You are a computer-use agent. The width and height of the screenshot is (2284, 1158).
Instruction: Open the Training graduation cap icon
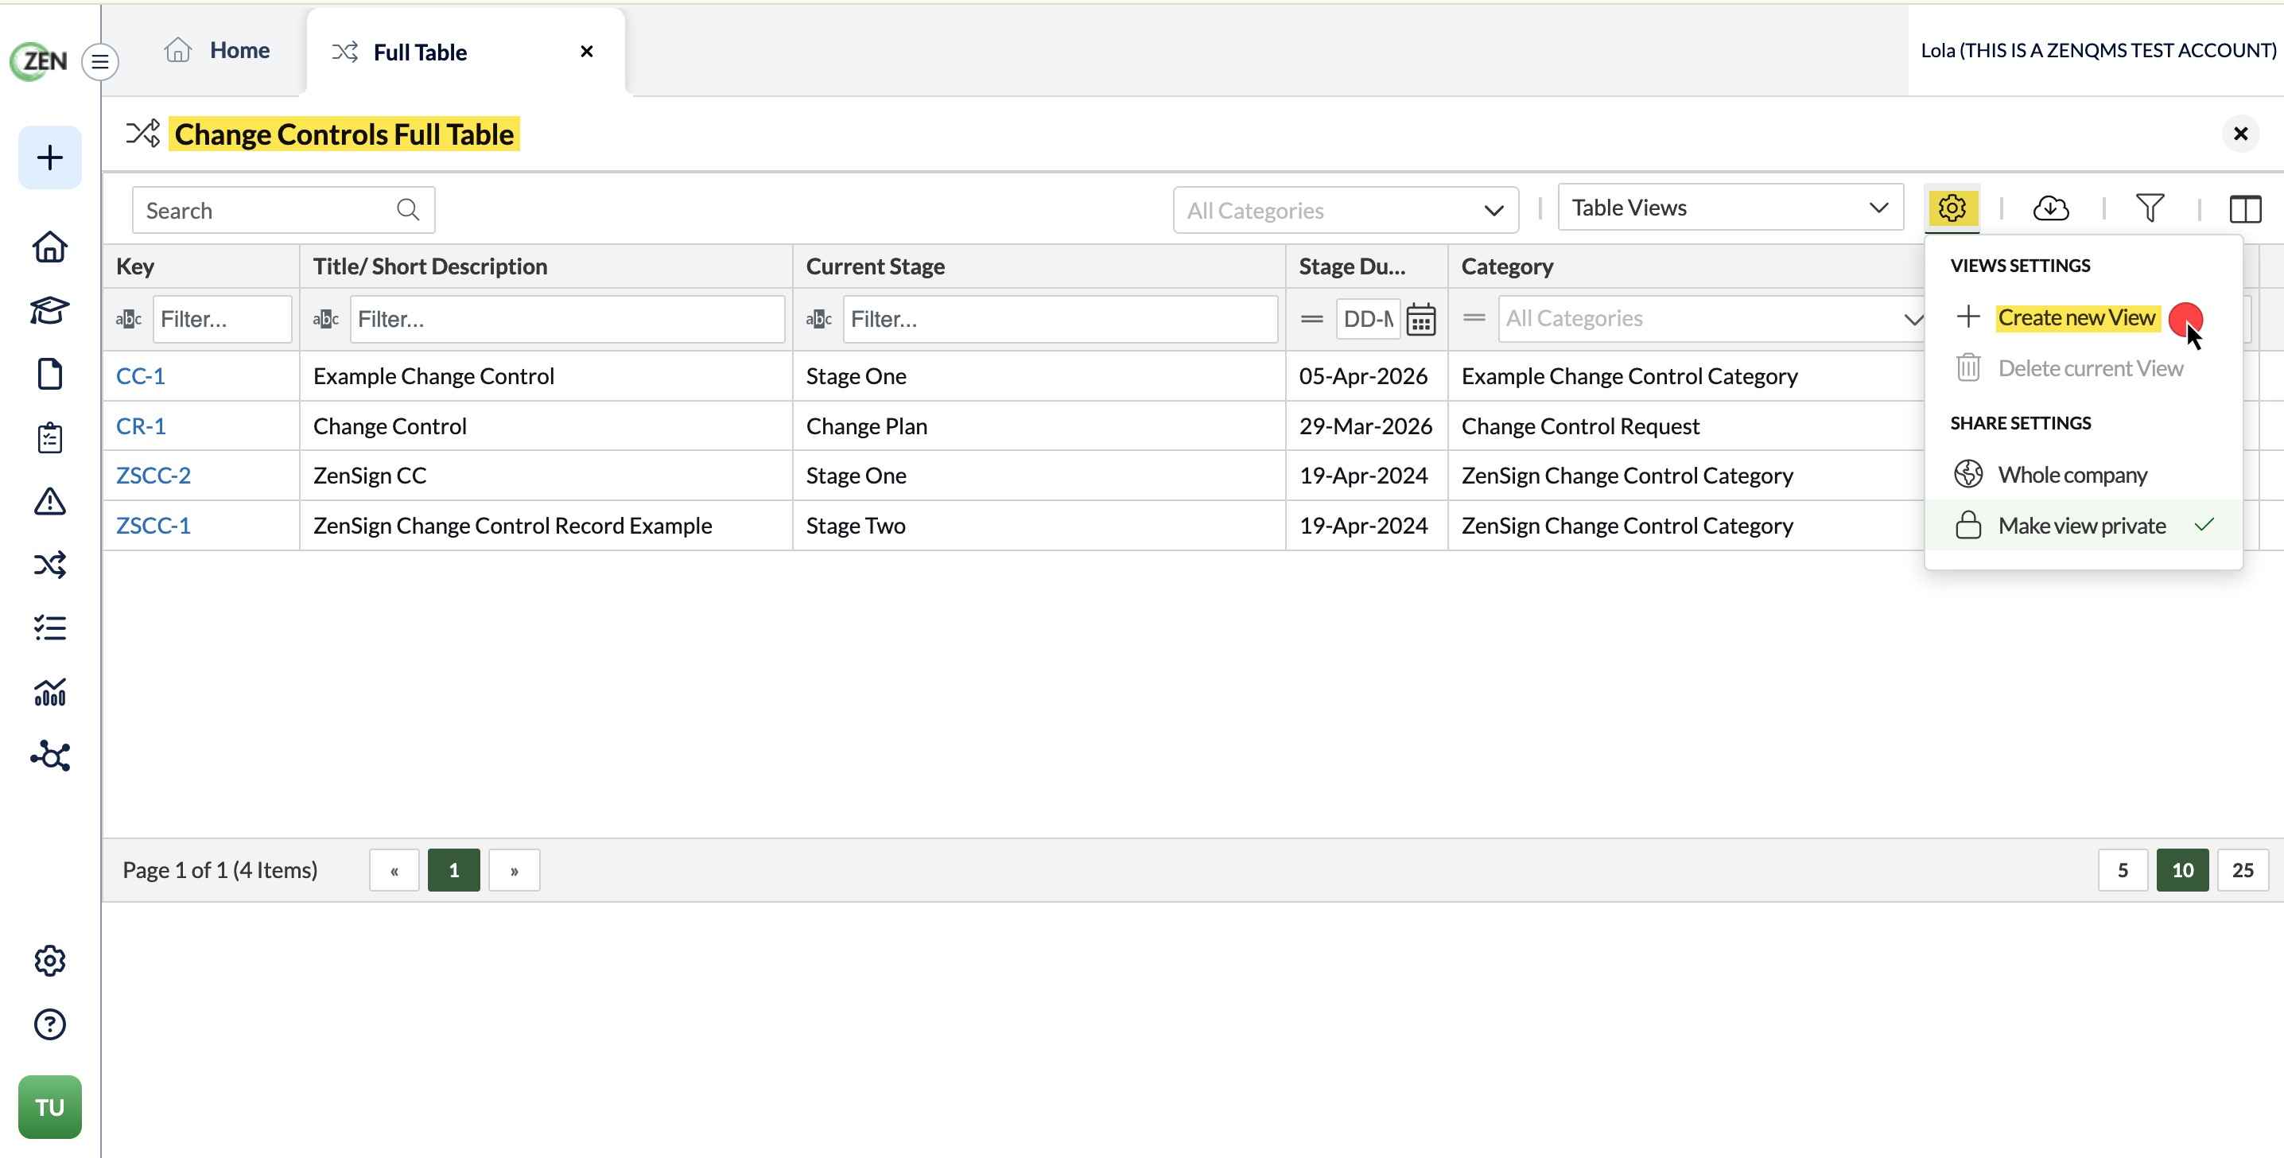[49, 310]
